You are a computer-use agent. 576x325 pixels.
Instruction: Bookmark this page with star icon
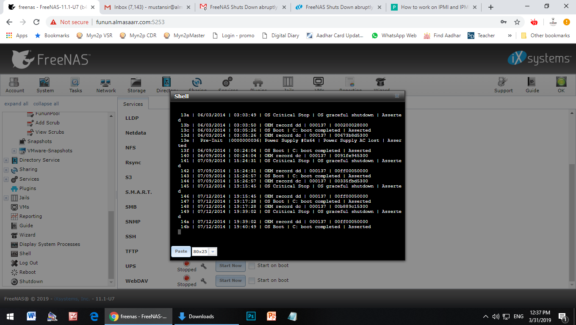tap(517, 22)
